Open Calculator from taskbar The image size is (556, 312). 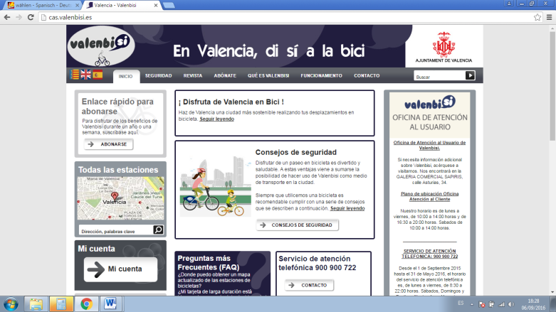coord(61,304)
